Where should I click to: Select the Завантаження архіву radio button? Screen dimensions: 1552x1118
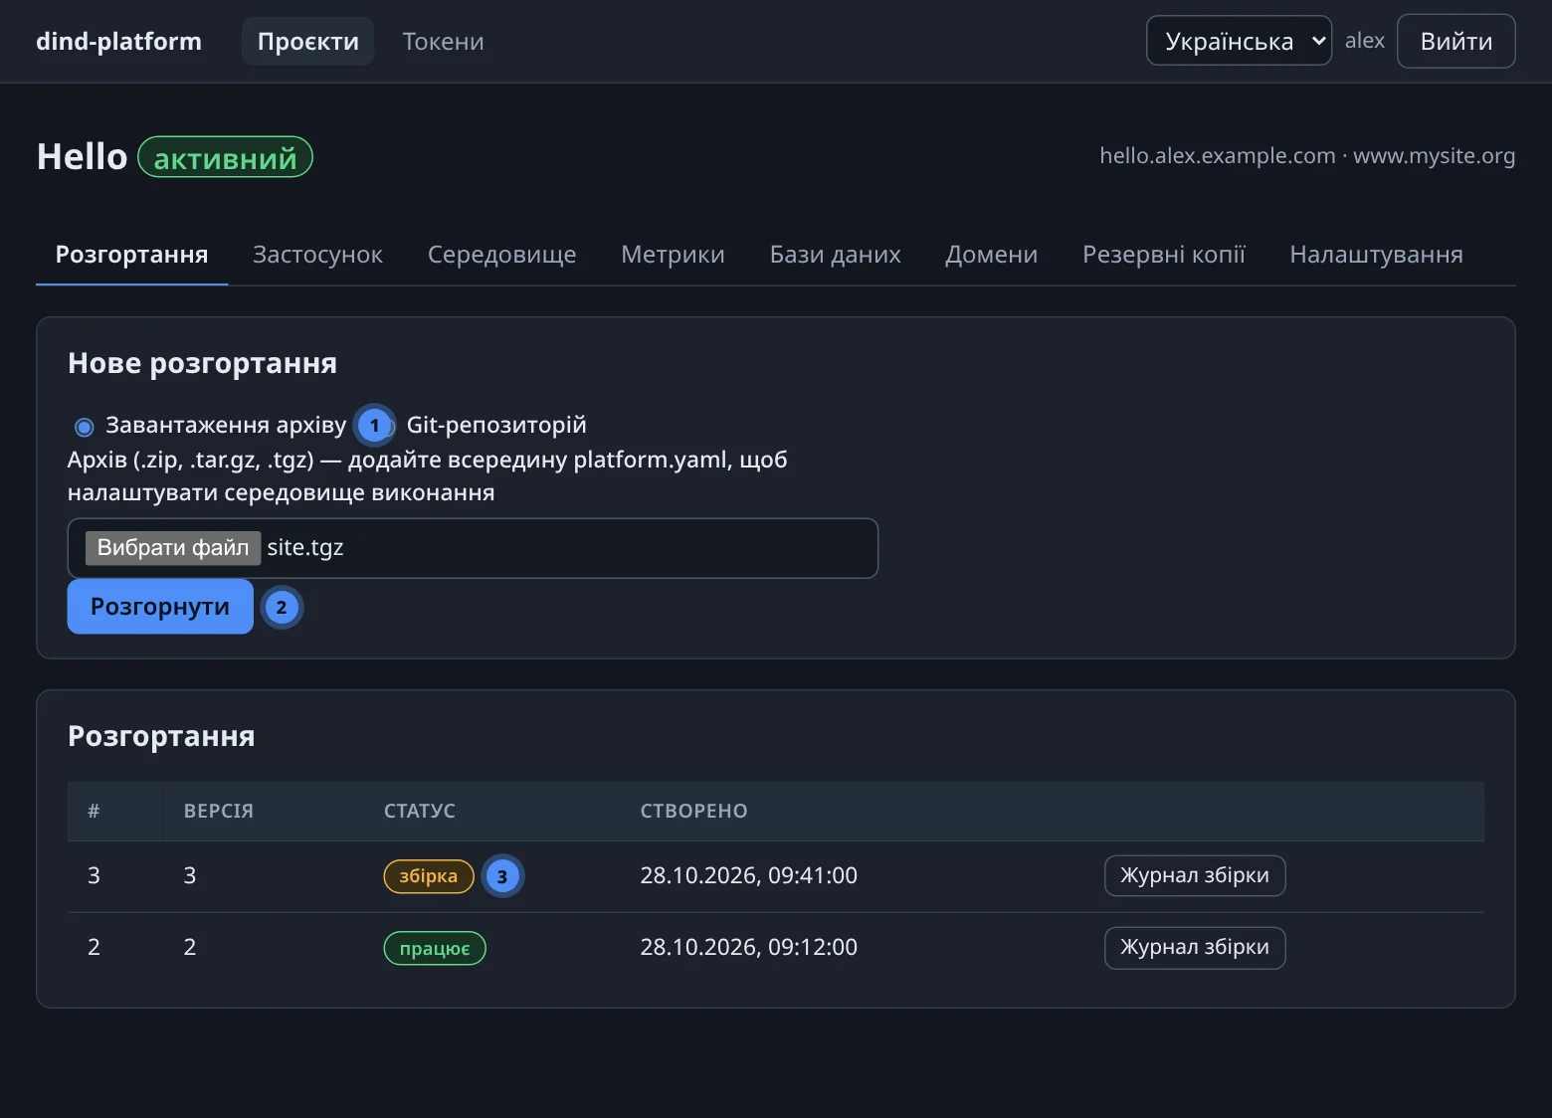tap(85, 427)
